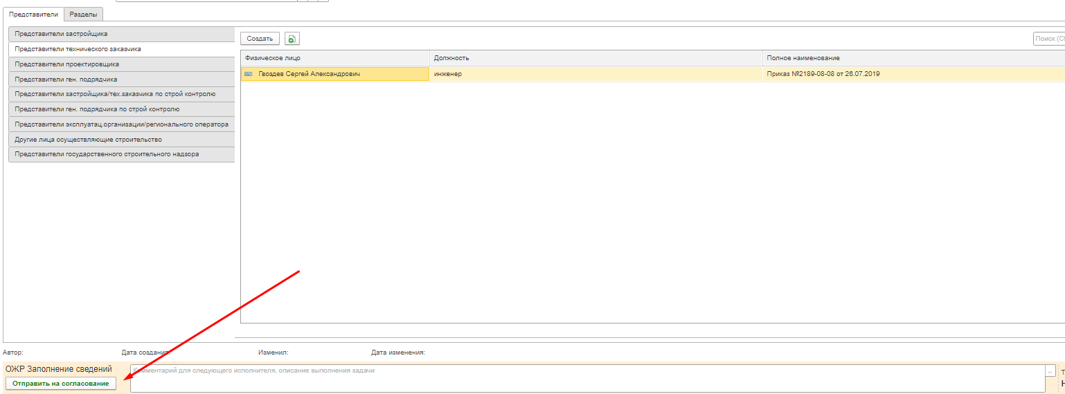Open the comment field ellipsis button
This screenshot has width=1065, height=394.
coord(1050,371)
